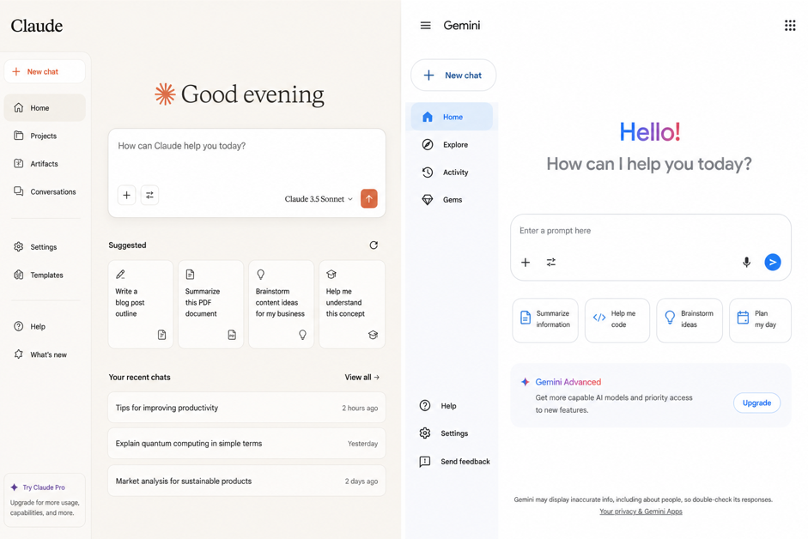The image size is (808, 539).
Task: Open Explore in the Gemini sidebar
Action: 452,145
